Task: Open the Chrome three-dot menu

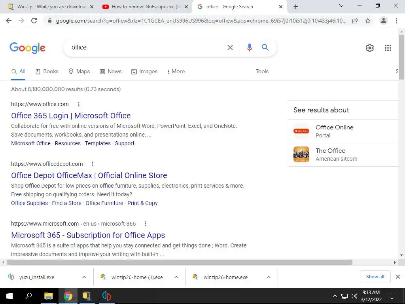Action: [x=396, y=21]
